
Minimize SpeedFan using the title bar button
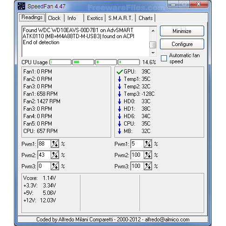coord(173,4)
